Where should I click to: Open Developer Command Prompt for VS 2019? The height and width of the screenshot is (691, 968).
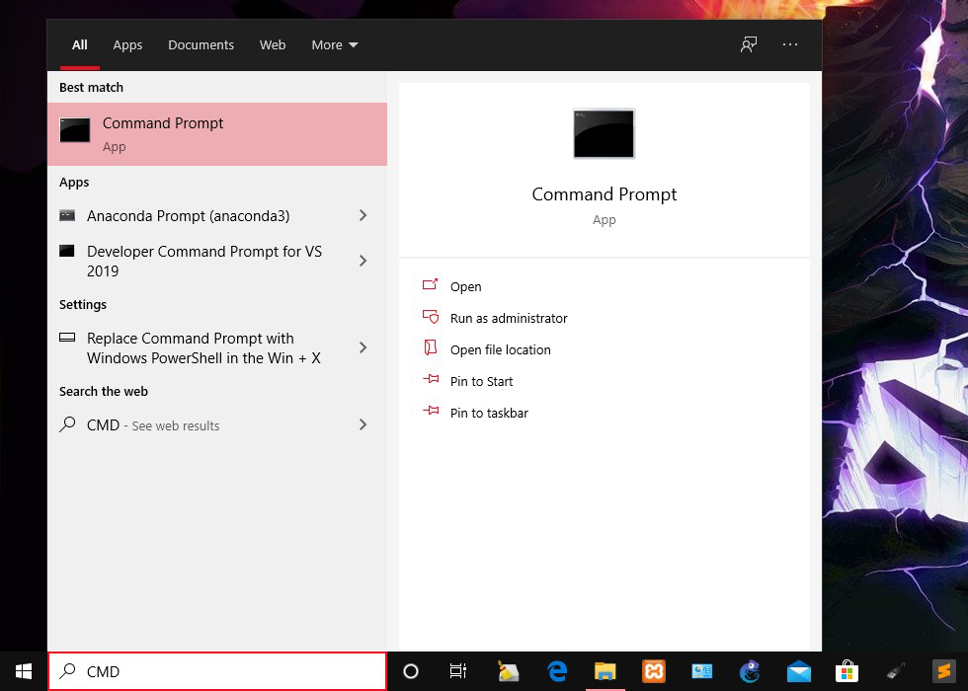click(x=204, y=261)
